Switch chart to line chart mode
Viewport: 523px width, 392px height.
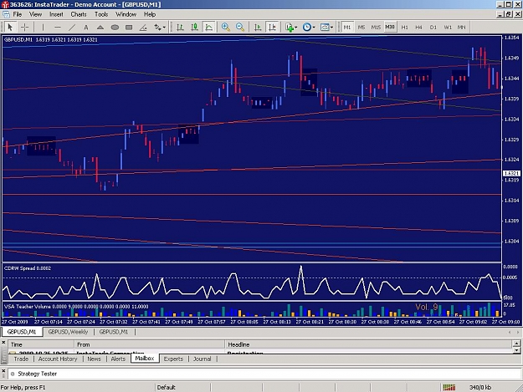click(209, 28)
